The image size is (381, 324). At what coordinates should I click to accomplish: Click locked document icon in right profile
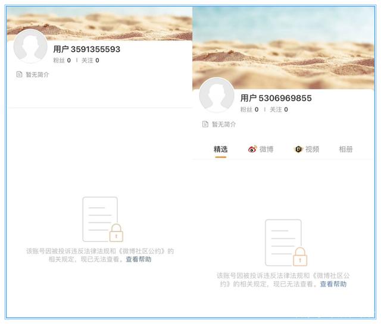pos(286,243)
